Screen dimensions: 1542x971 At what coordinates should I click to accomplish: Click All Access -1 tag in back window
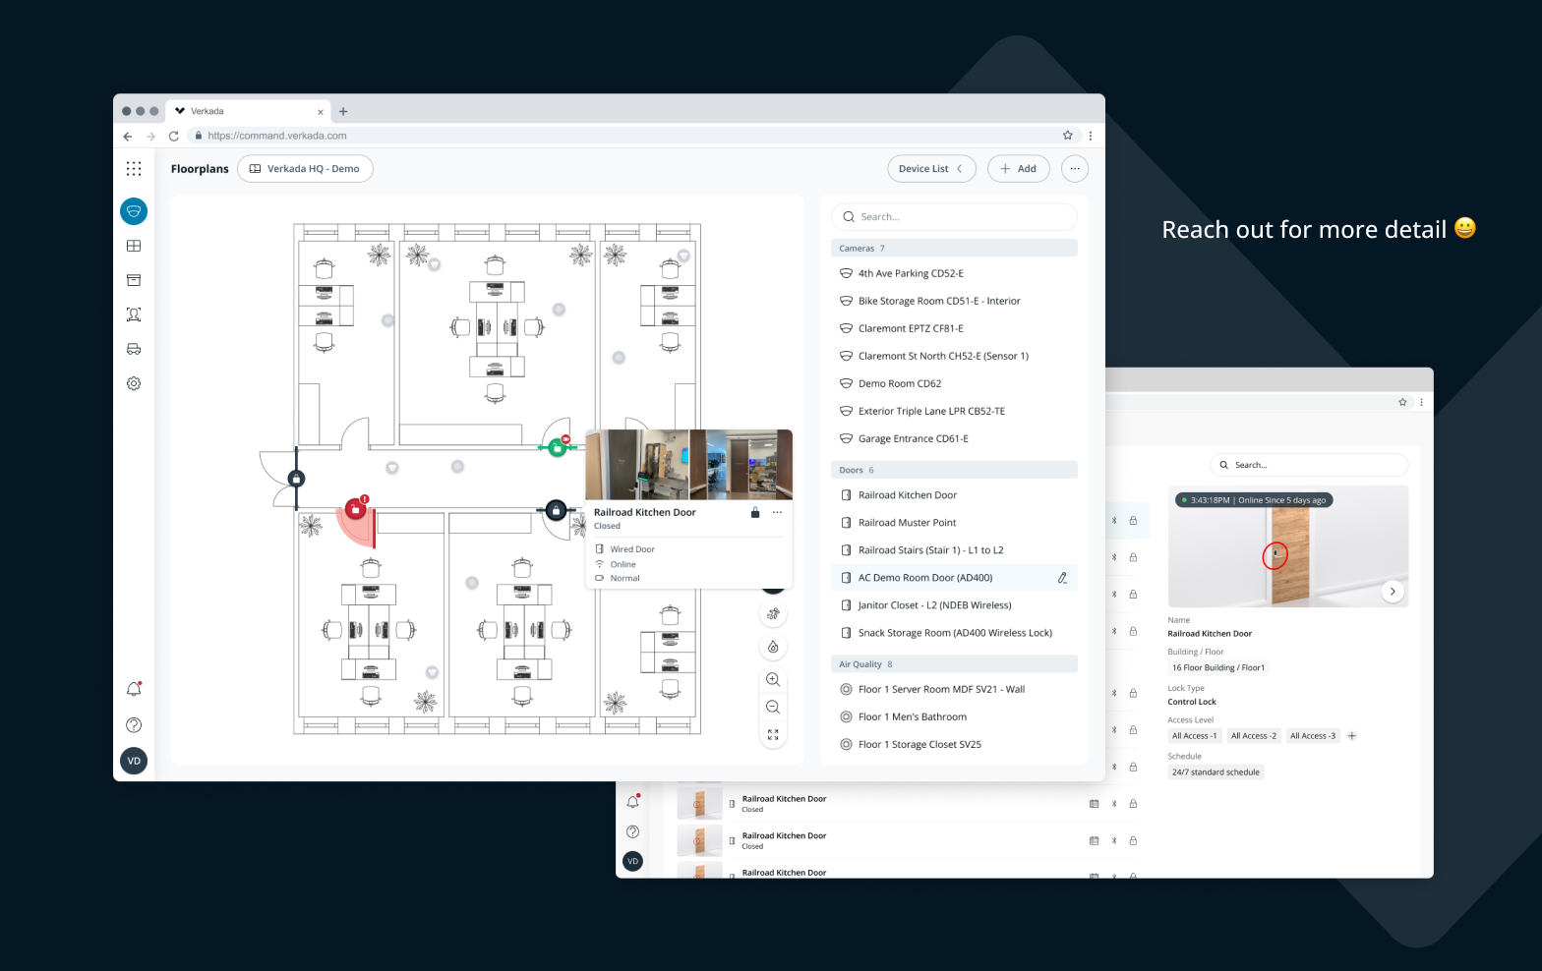(x=1194, y=736)
